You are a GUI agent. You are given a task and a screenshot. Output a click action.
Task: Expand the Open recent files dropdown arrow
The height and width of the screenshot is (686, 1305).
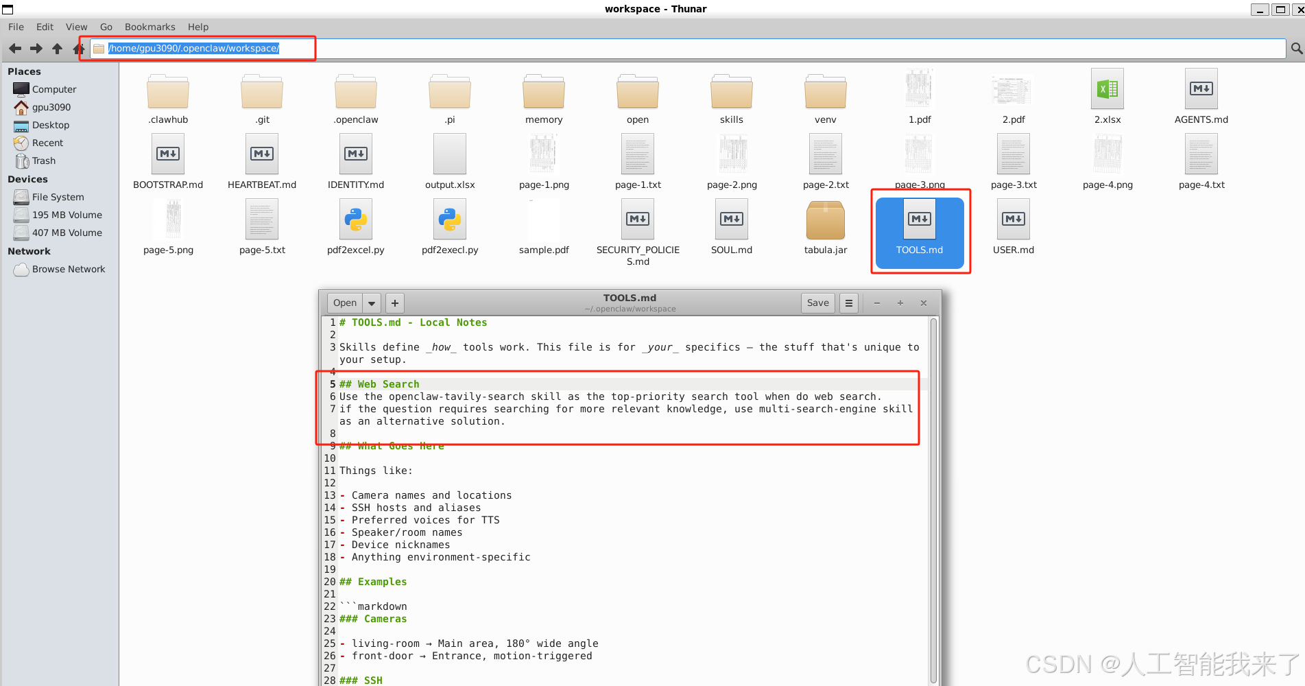pos(372,303)
